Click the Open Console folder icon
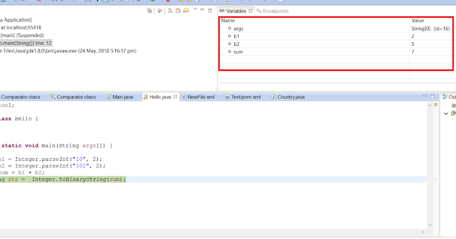The width and height of the screenshot is (456, 239). [186, 11]
